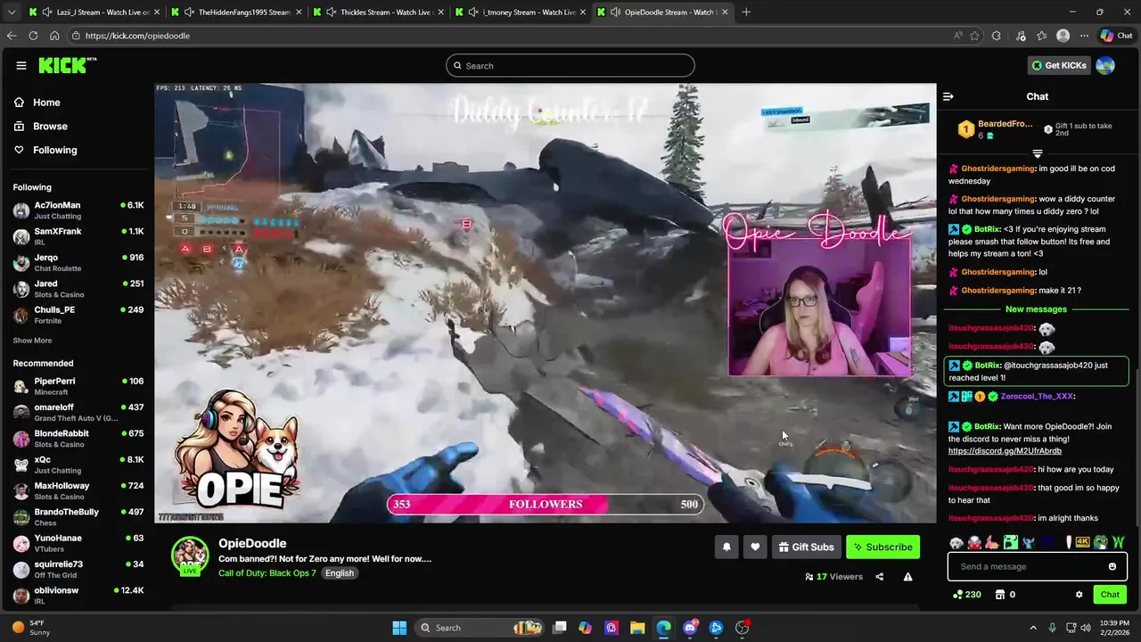This screenshot has height=642, width=1141.
Task: Open chat settings gear icon
Action: [1079, 595]
